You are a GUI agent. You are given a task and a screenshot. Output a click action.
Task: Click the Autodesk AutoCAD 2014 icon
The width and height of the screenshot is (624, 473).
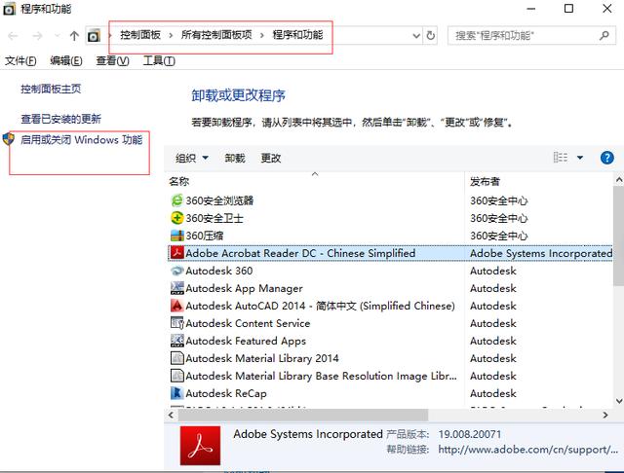point(176,306)
